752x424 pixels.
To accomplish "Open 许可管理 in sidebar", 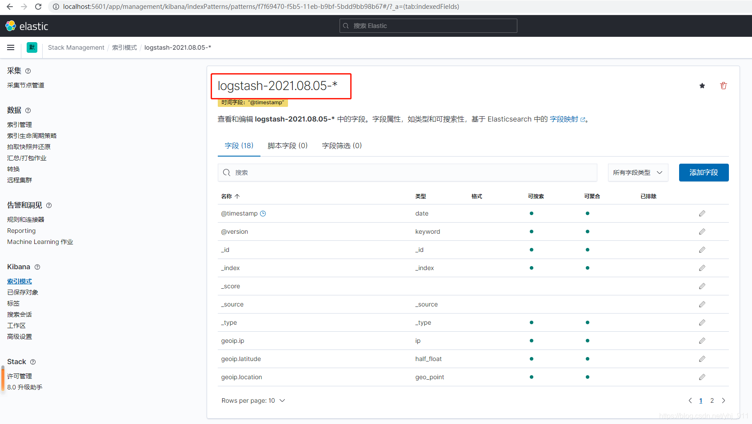I will (20, 376).
